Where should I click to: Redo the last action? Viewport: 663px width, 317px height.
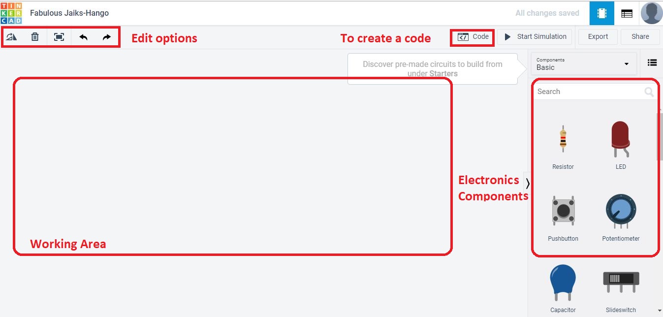[x=107, y=37]
